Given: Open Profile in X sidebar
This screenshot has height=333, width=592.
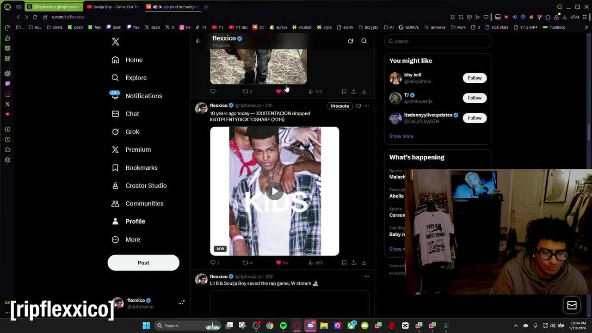Looking at the screenshot, I should pyautogui.click(x=129, y=221).
